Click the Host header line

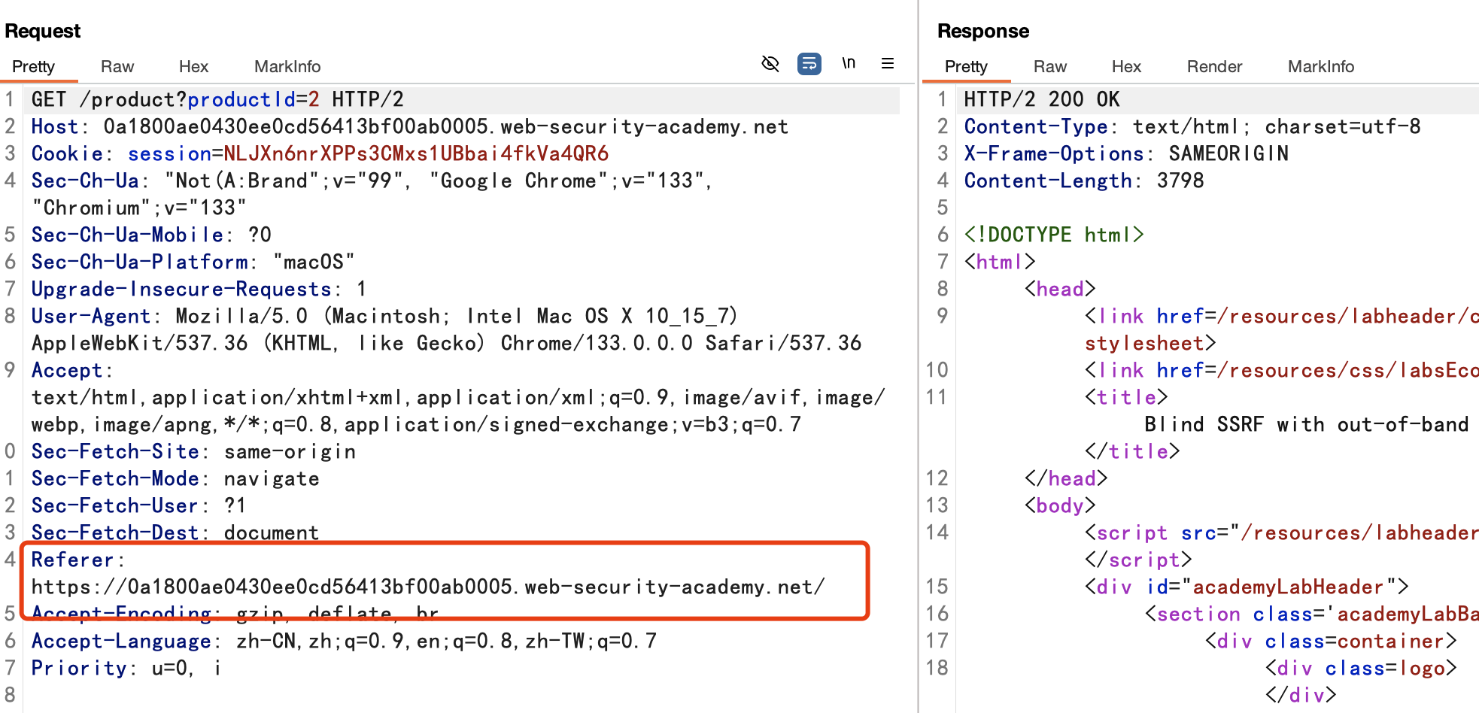[409, 127]
